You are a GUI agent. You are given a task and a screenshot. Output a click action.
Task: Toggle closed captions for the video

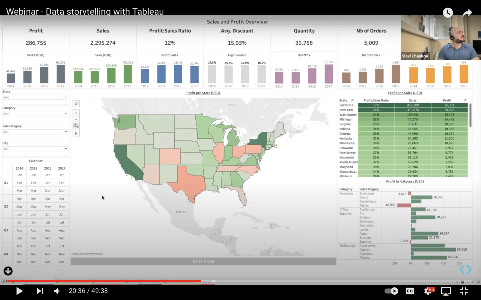pos(410,291)
